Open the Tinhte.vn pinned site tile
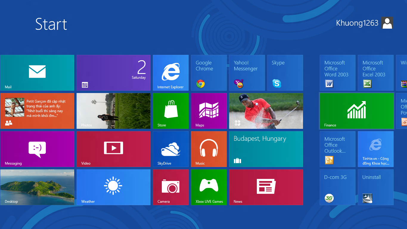The image size is (407, 229). pos(376,149)
